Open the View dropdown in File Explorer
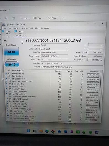The height and width of the screenshot is (146, 109). tap(39, 18)
